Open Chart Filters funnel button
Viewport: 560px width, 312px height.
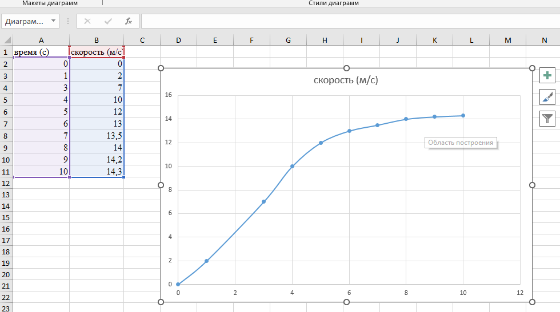[x=547, y=118]
